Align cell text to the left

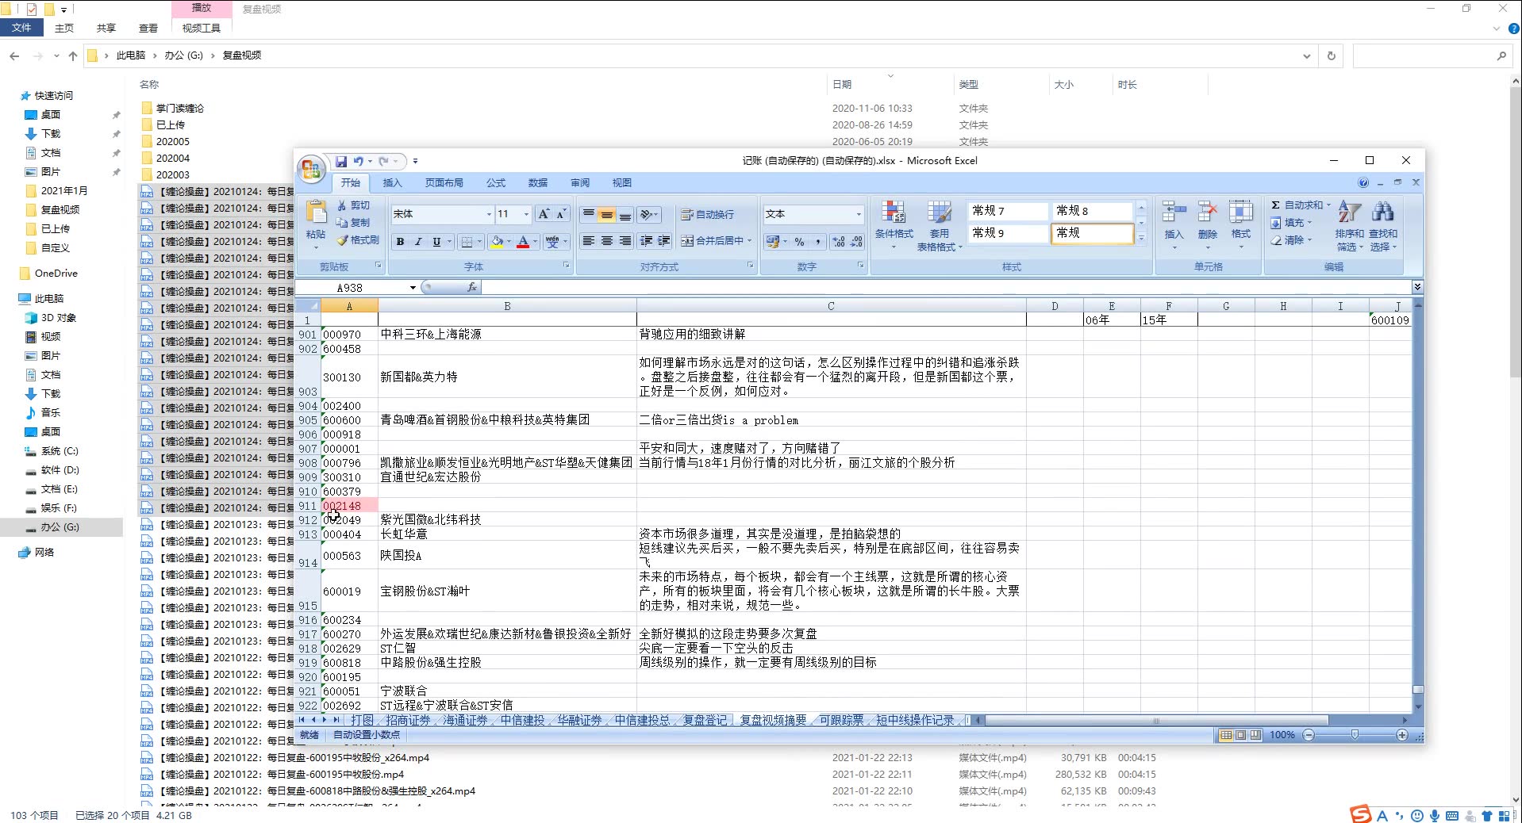click(x=588, y=241)
